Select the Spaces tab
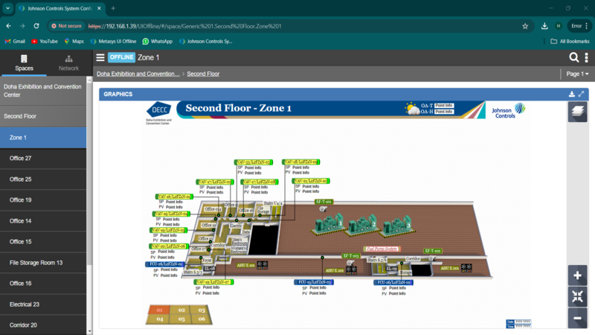595x335 pixels. [x=24, y=63]
